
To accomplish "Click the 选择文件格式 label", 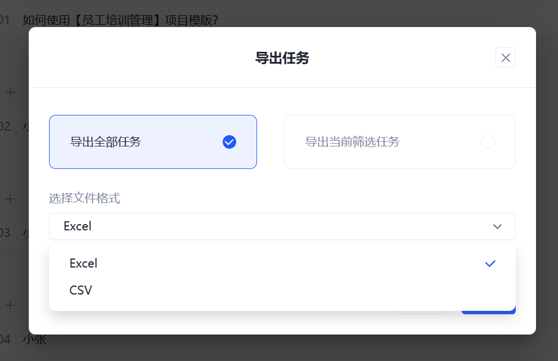I will (x=84, y=198).
